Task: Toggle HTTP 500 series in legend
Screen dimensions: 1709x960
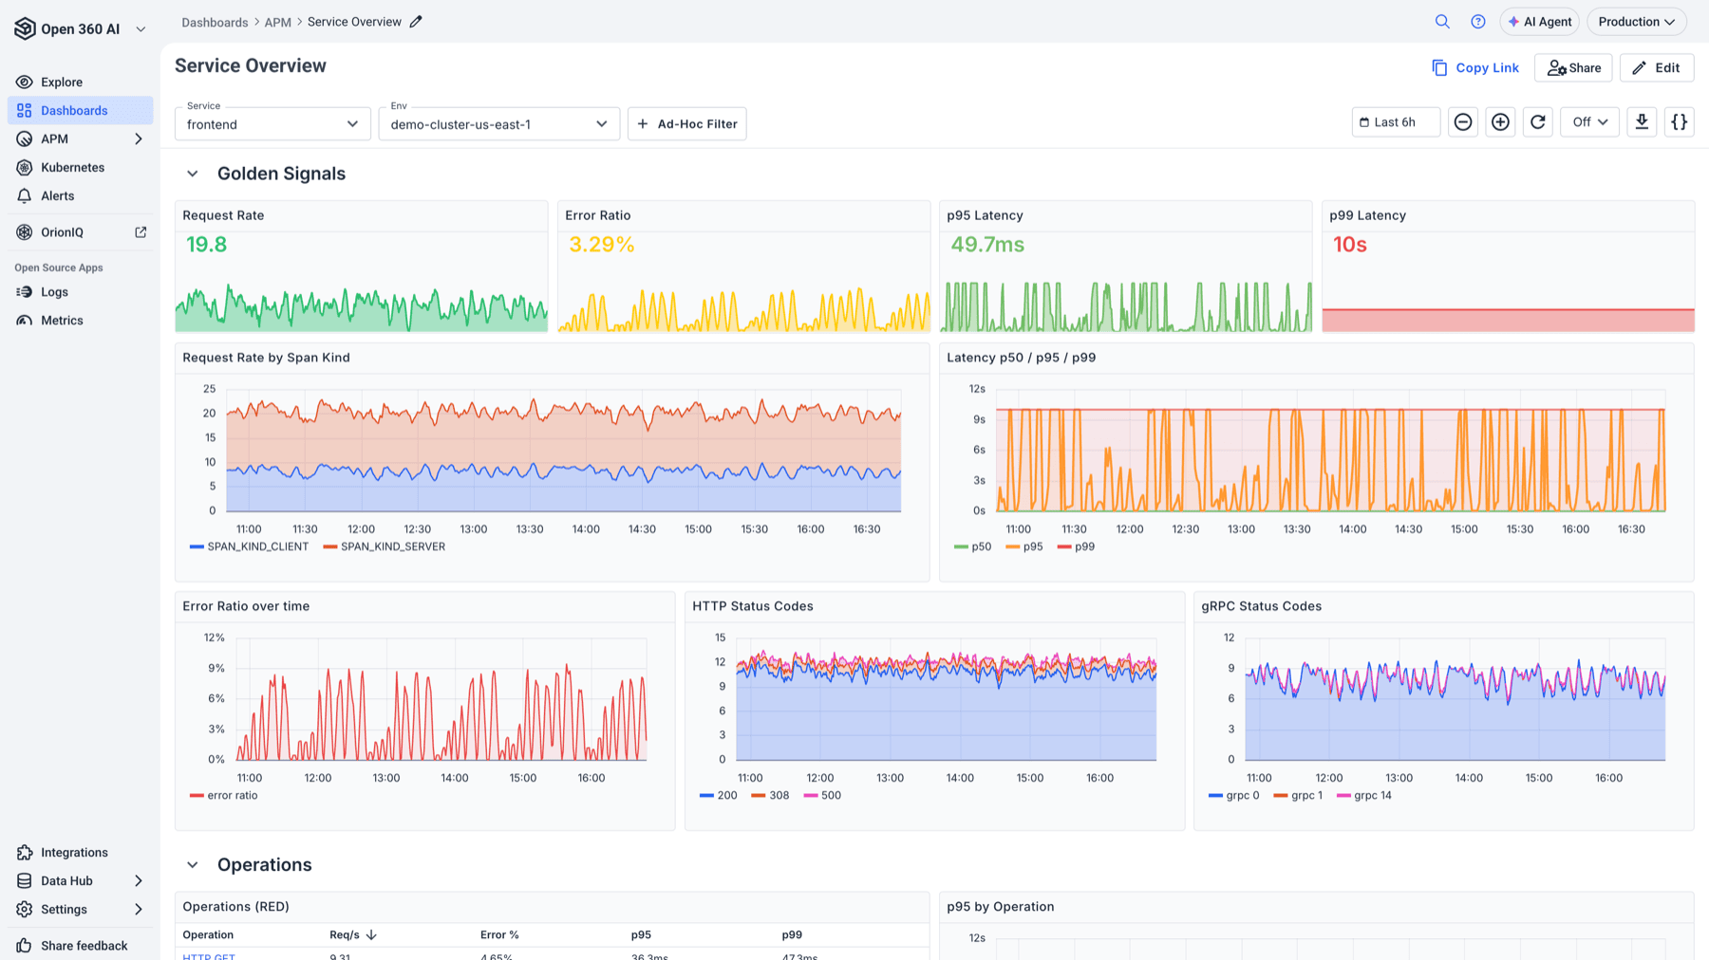Action: 822,796
